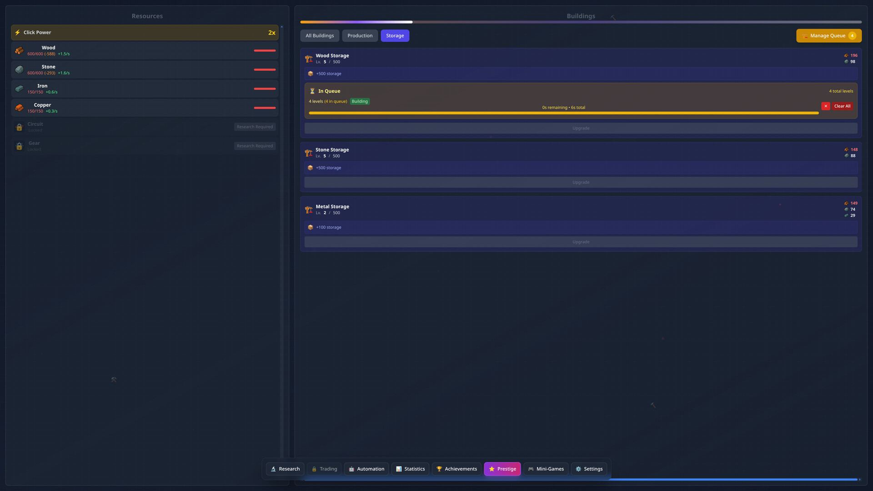Toggle the Production filter

360,35
